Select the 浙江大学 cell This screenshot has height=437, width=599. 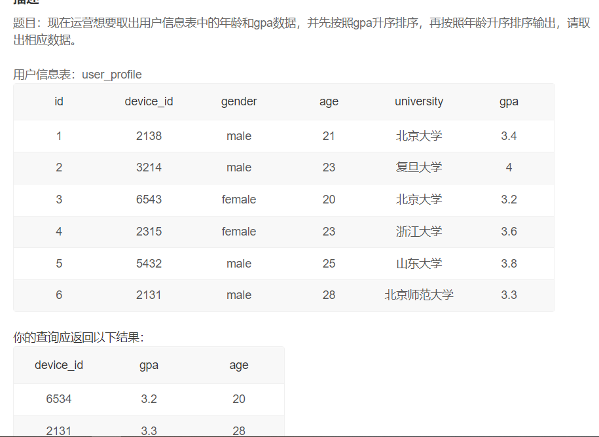[x=419, y=232]
